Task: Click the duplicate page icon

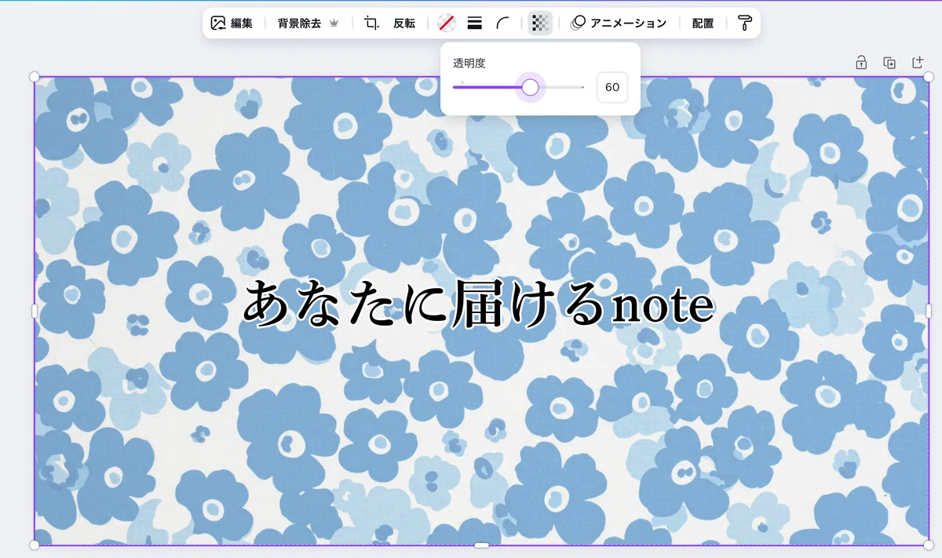Action: pos(889,63)
